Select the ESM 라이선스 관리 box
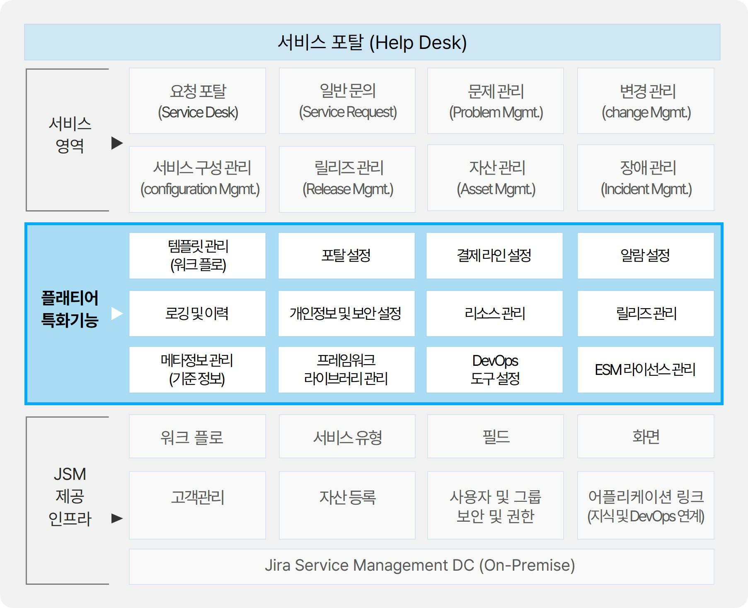 [646, 370]
